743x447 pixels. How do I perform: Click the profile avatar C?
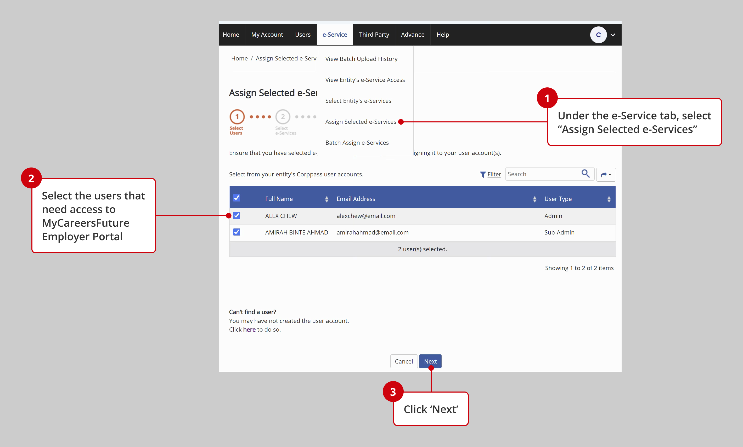[x=598, y=35]
